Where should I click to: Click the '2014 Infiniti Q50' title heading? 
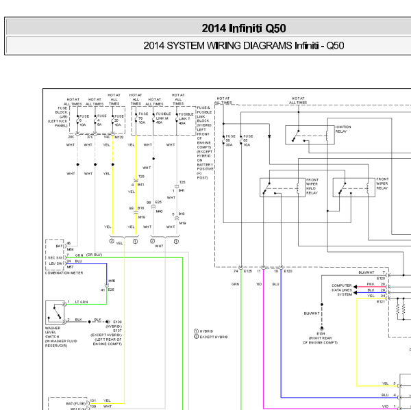click(243, 28)
